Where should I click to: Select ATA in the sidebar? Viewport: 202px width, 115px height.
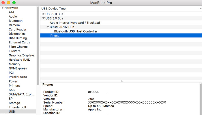pyautogui.click(x=12, y=12)
